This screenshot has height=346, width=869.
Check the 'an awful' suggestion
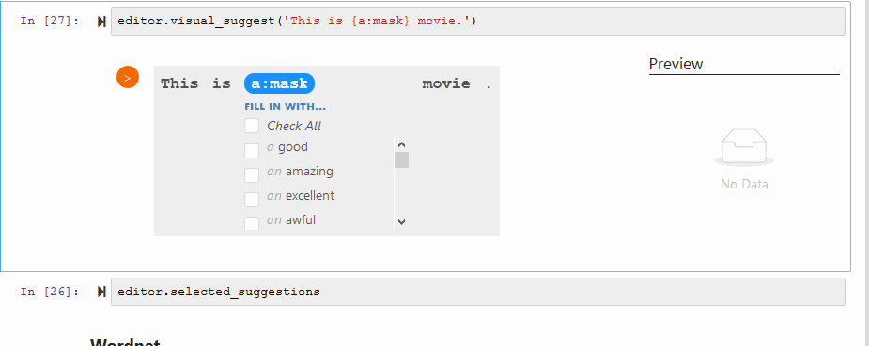252,223
